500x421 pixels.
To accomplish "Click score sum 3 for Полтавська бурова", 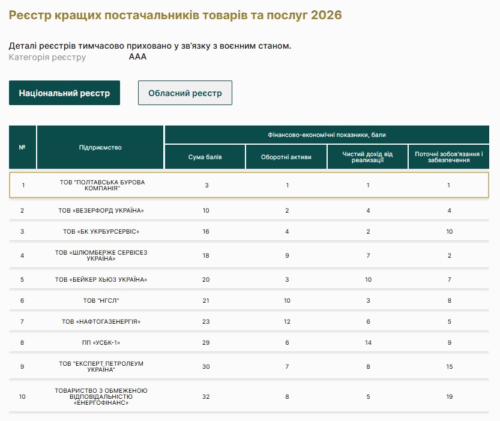I will tap(206, 186).
